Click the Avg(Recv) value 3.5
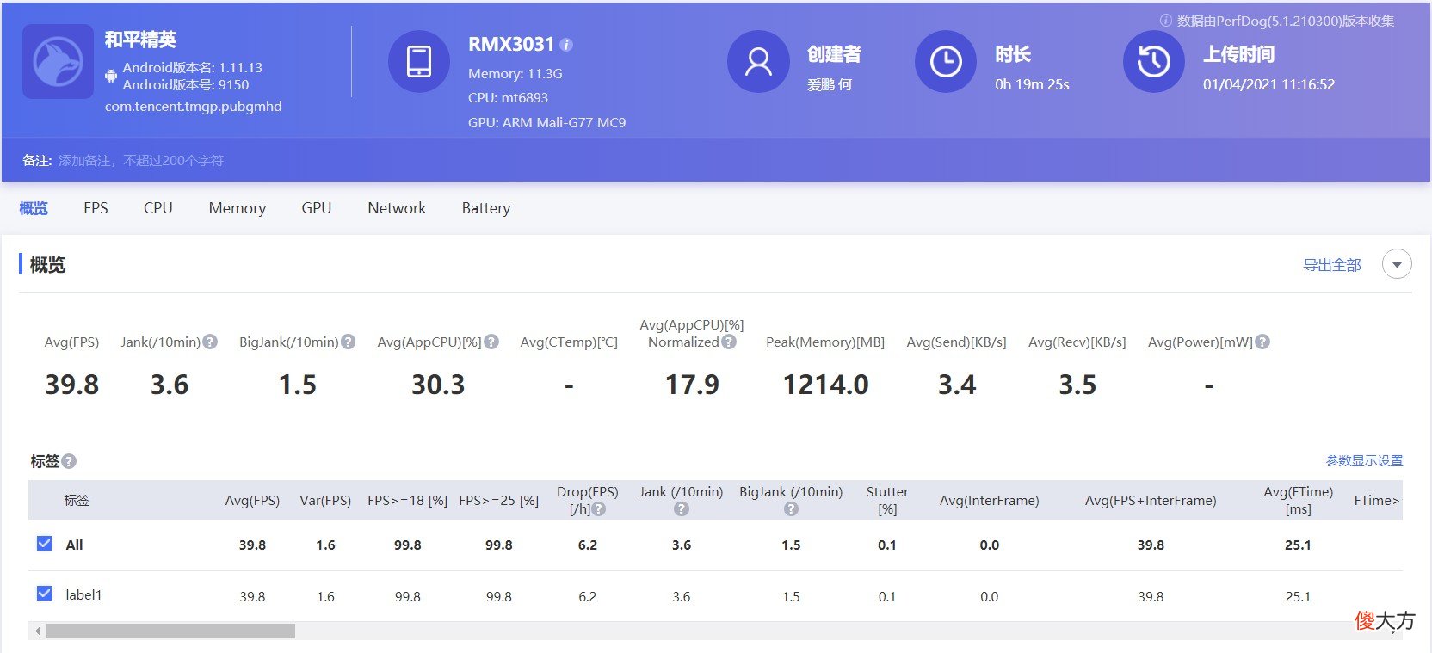Viewport: 1432px width, 653px height. tap(1077, 385)
